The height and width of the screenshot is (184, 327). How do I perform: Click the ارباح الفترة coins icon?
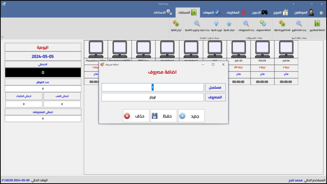coord(176,24)
